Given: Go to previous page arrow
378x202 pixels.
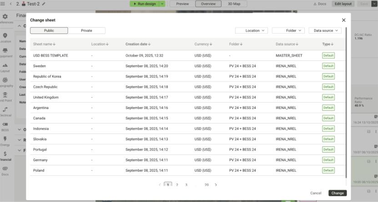Looking at the screenshot, I should click(160, 185).
